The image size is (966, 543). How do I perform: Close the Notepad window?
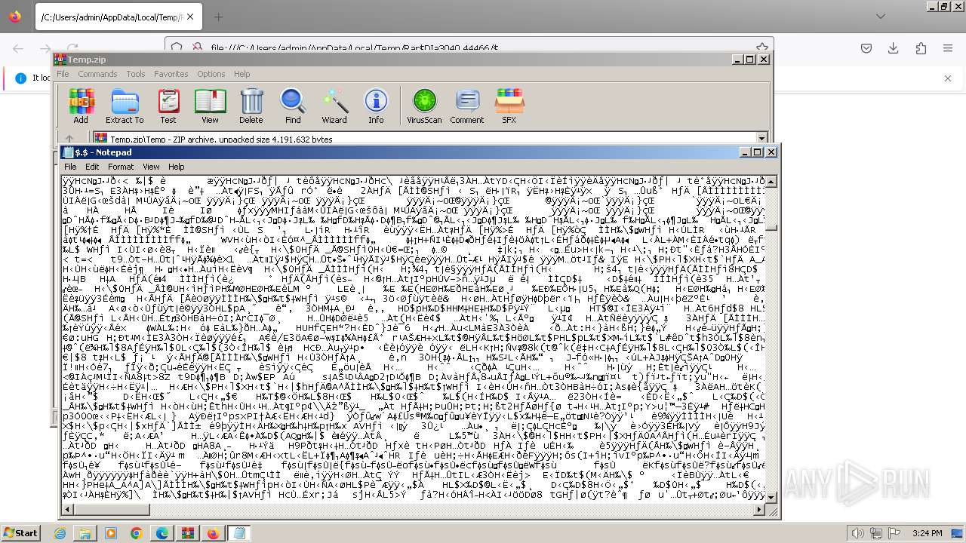coord(771,152)
